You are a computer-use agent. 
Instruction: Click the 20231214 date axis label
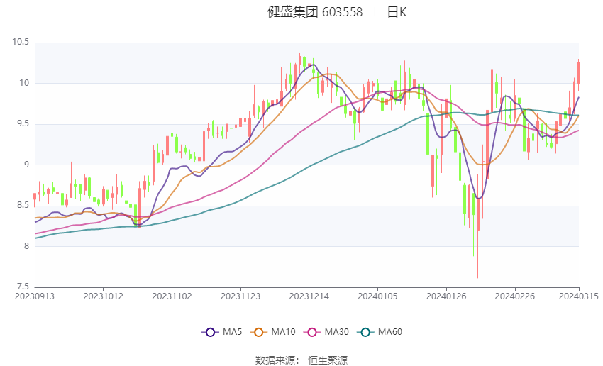pos(309,296)
